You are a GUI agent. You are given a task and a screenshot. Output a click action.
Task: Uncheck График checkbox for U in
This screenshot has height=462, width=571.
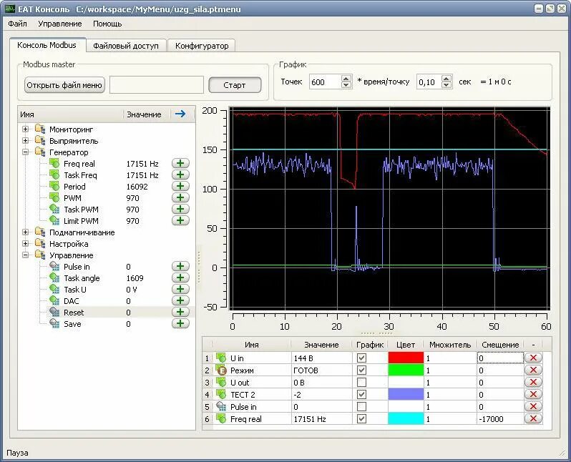361,358
